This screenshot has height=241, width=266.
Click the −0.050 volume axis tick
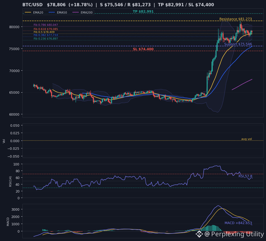[14, 156]
